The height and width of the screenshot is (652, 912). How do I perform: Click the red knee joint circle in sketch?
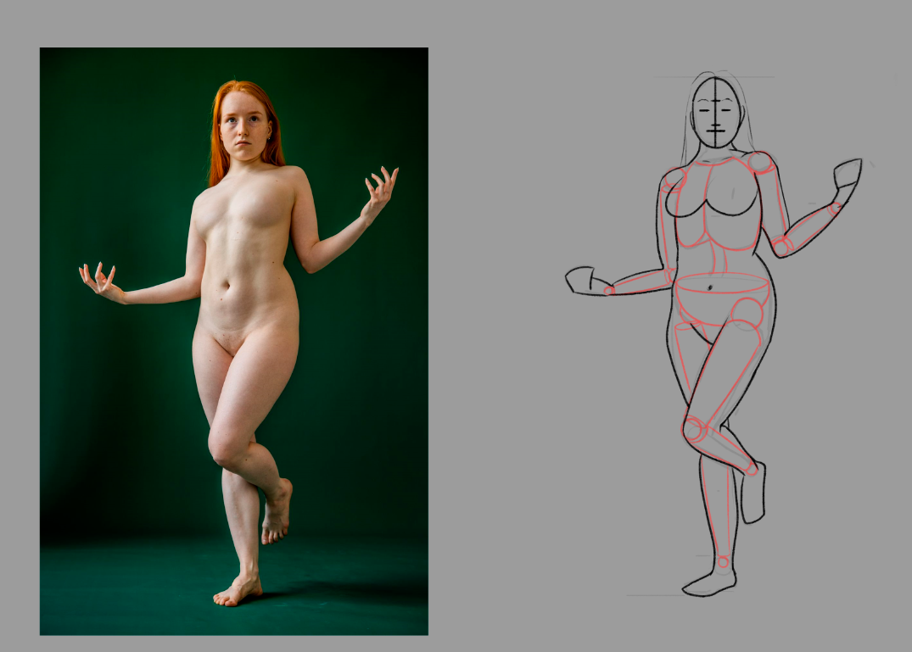pyautogui.click(x=693, y=429)
